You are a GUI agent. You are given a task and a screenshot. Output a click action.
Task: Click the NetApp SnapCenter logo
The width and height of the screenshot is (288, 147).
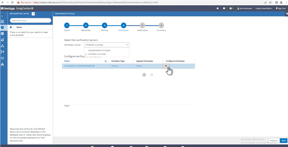(x=17, y=9)
